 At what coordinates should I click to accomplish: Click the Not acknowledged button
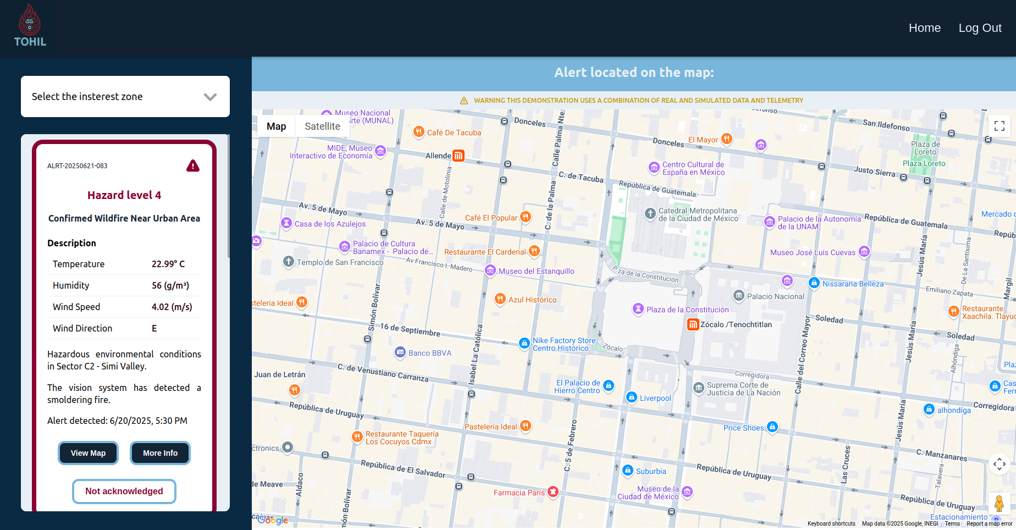point(124,491)
